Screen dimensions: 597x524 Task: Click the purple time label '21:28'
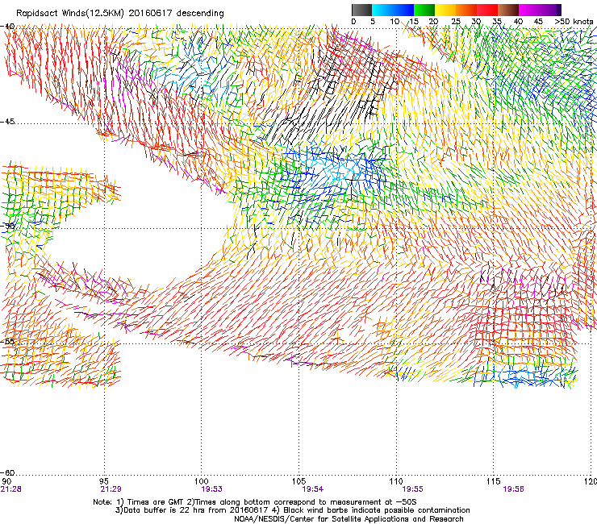click(11, 489)
